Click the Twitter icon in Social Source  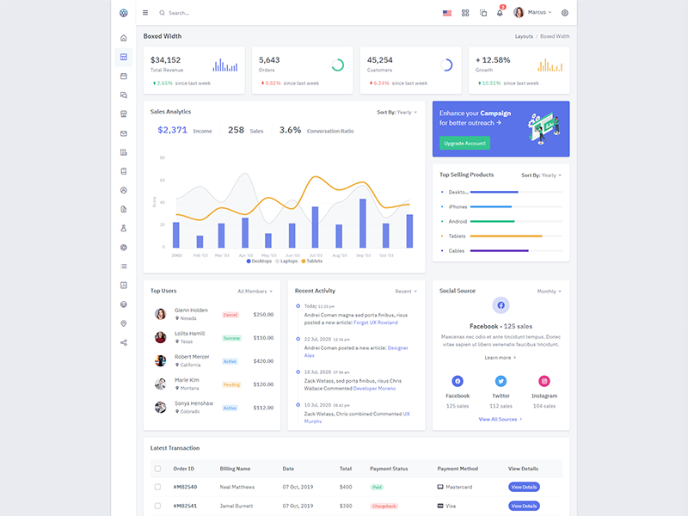[501, 381]
